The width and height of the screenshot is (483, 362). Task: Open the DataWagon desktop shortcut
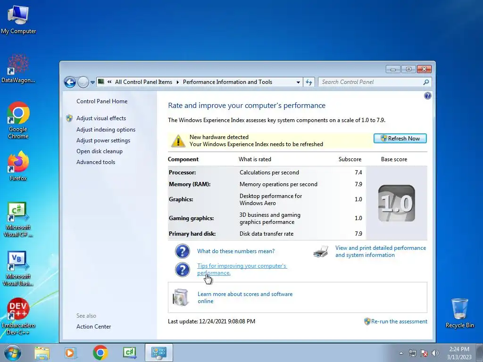point(18,68)
